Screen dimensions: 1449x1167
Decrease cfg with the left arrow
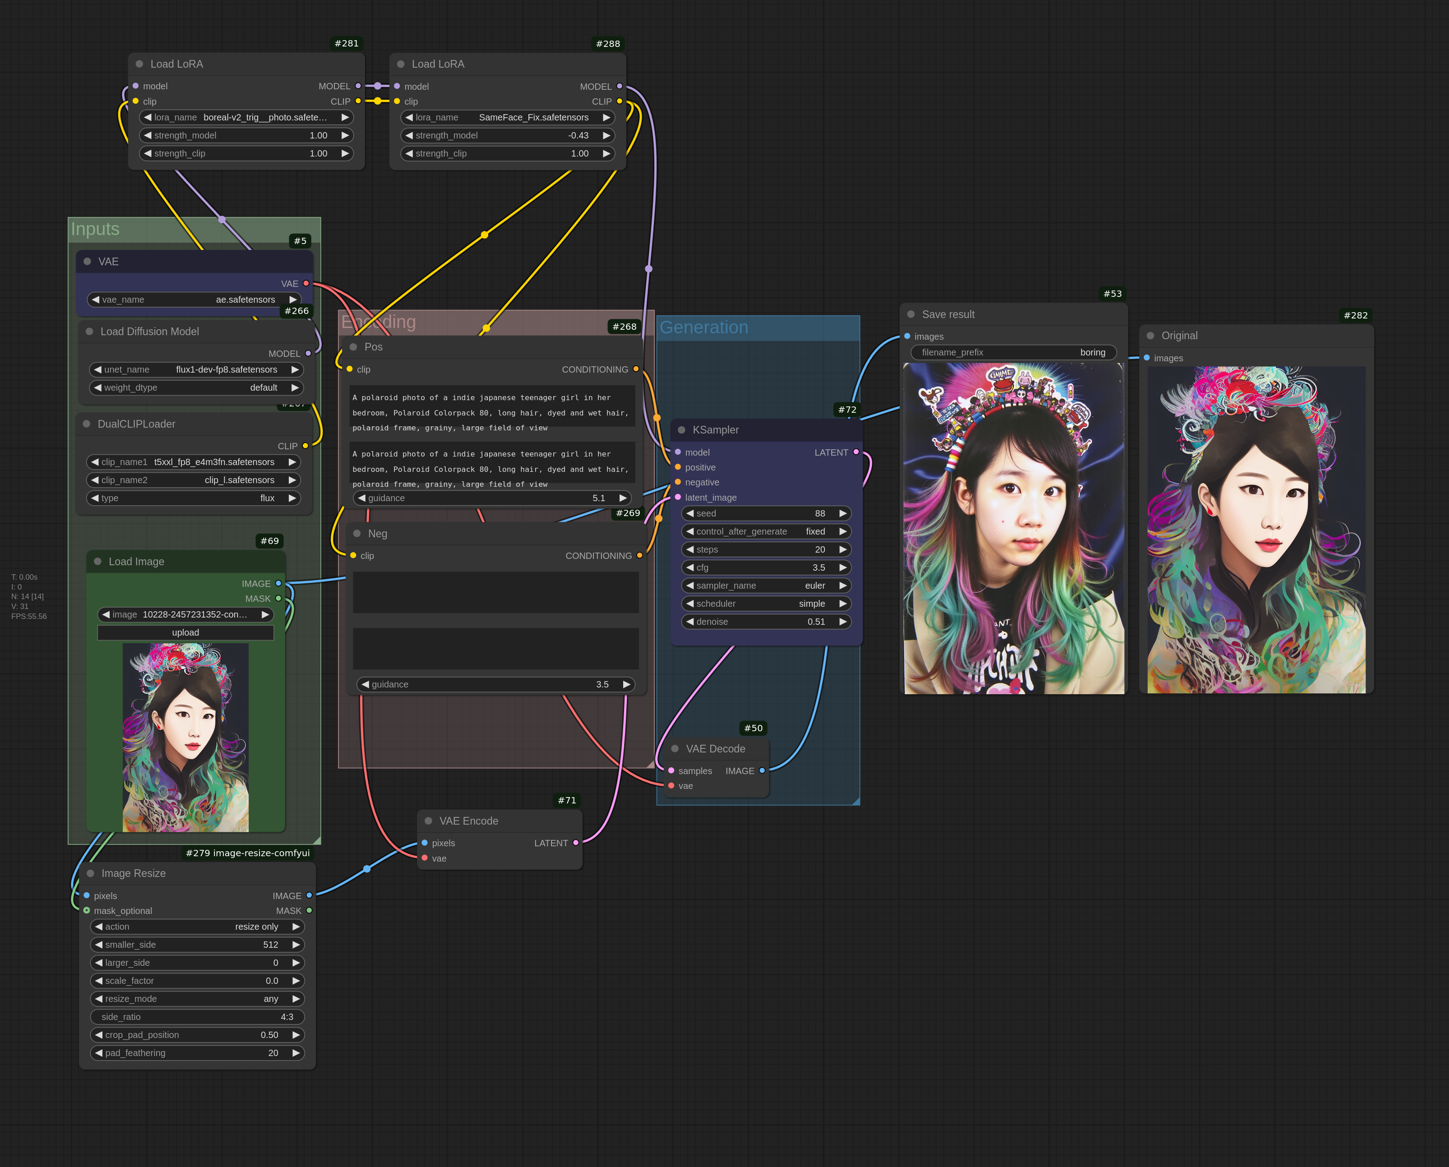[x=690, y=567]
